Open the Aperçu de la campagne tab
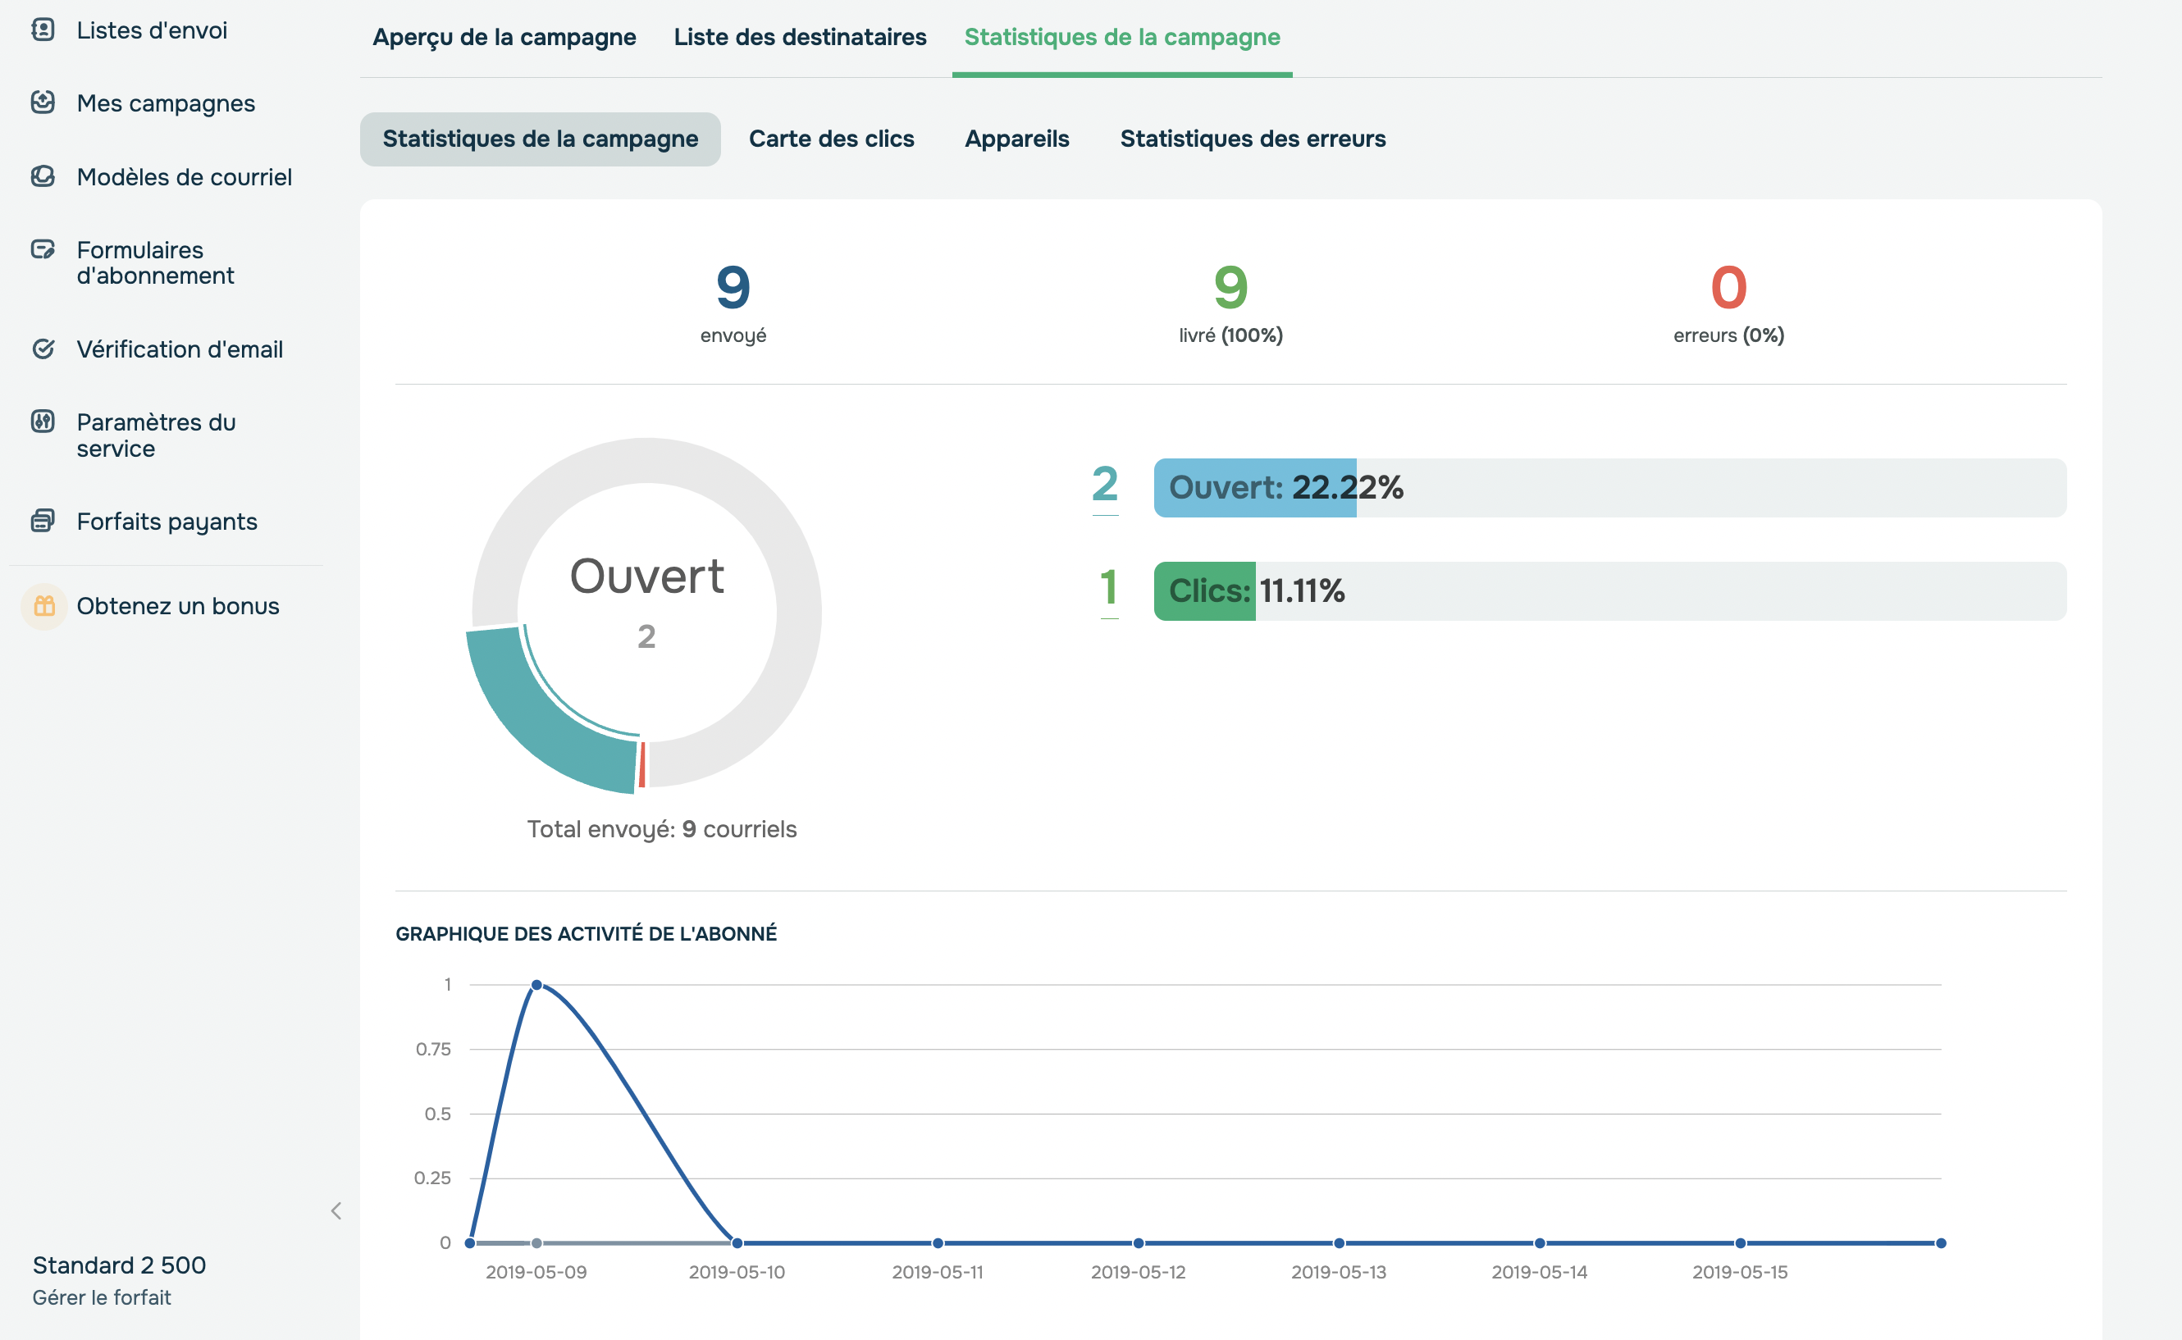Viewport: 2182px width, 1340px height. pyautogui.click(x=504, y=37)
